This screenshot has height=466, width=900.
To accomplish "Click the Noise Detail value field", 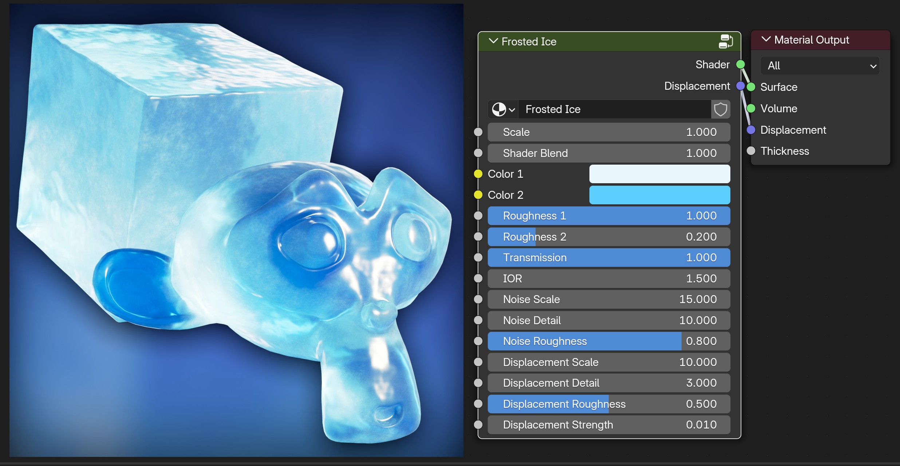I will 609,320.
